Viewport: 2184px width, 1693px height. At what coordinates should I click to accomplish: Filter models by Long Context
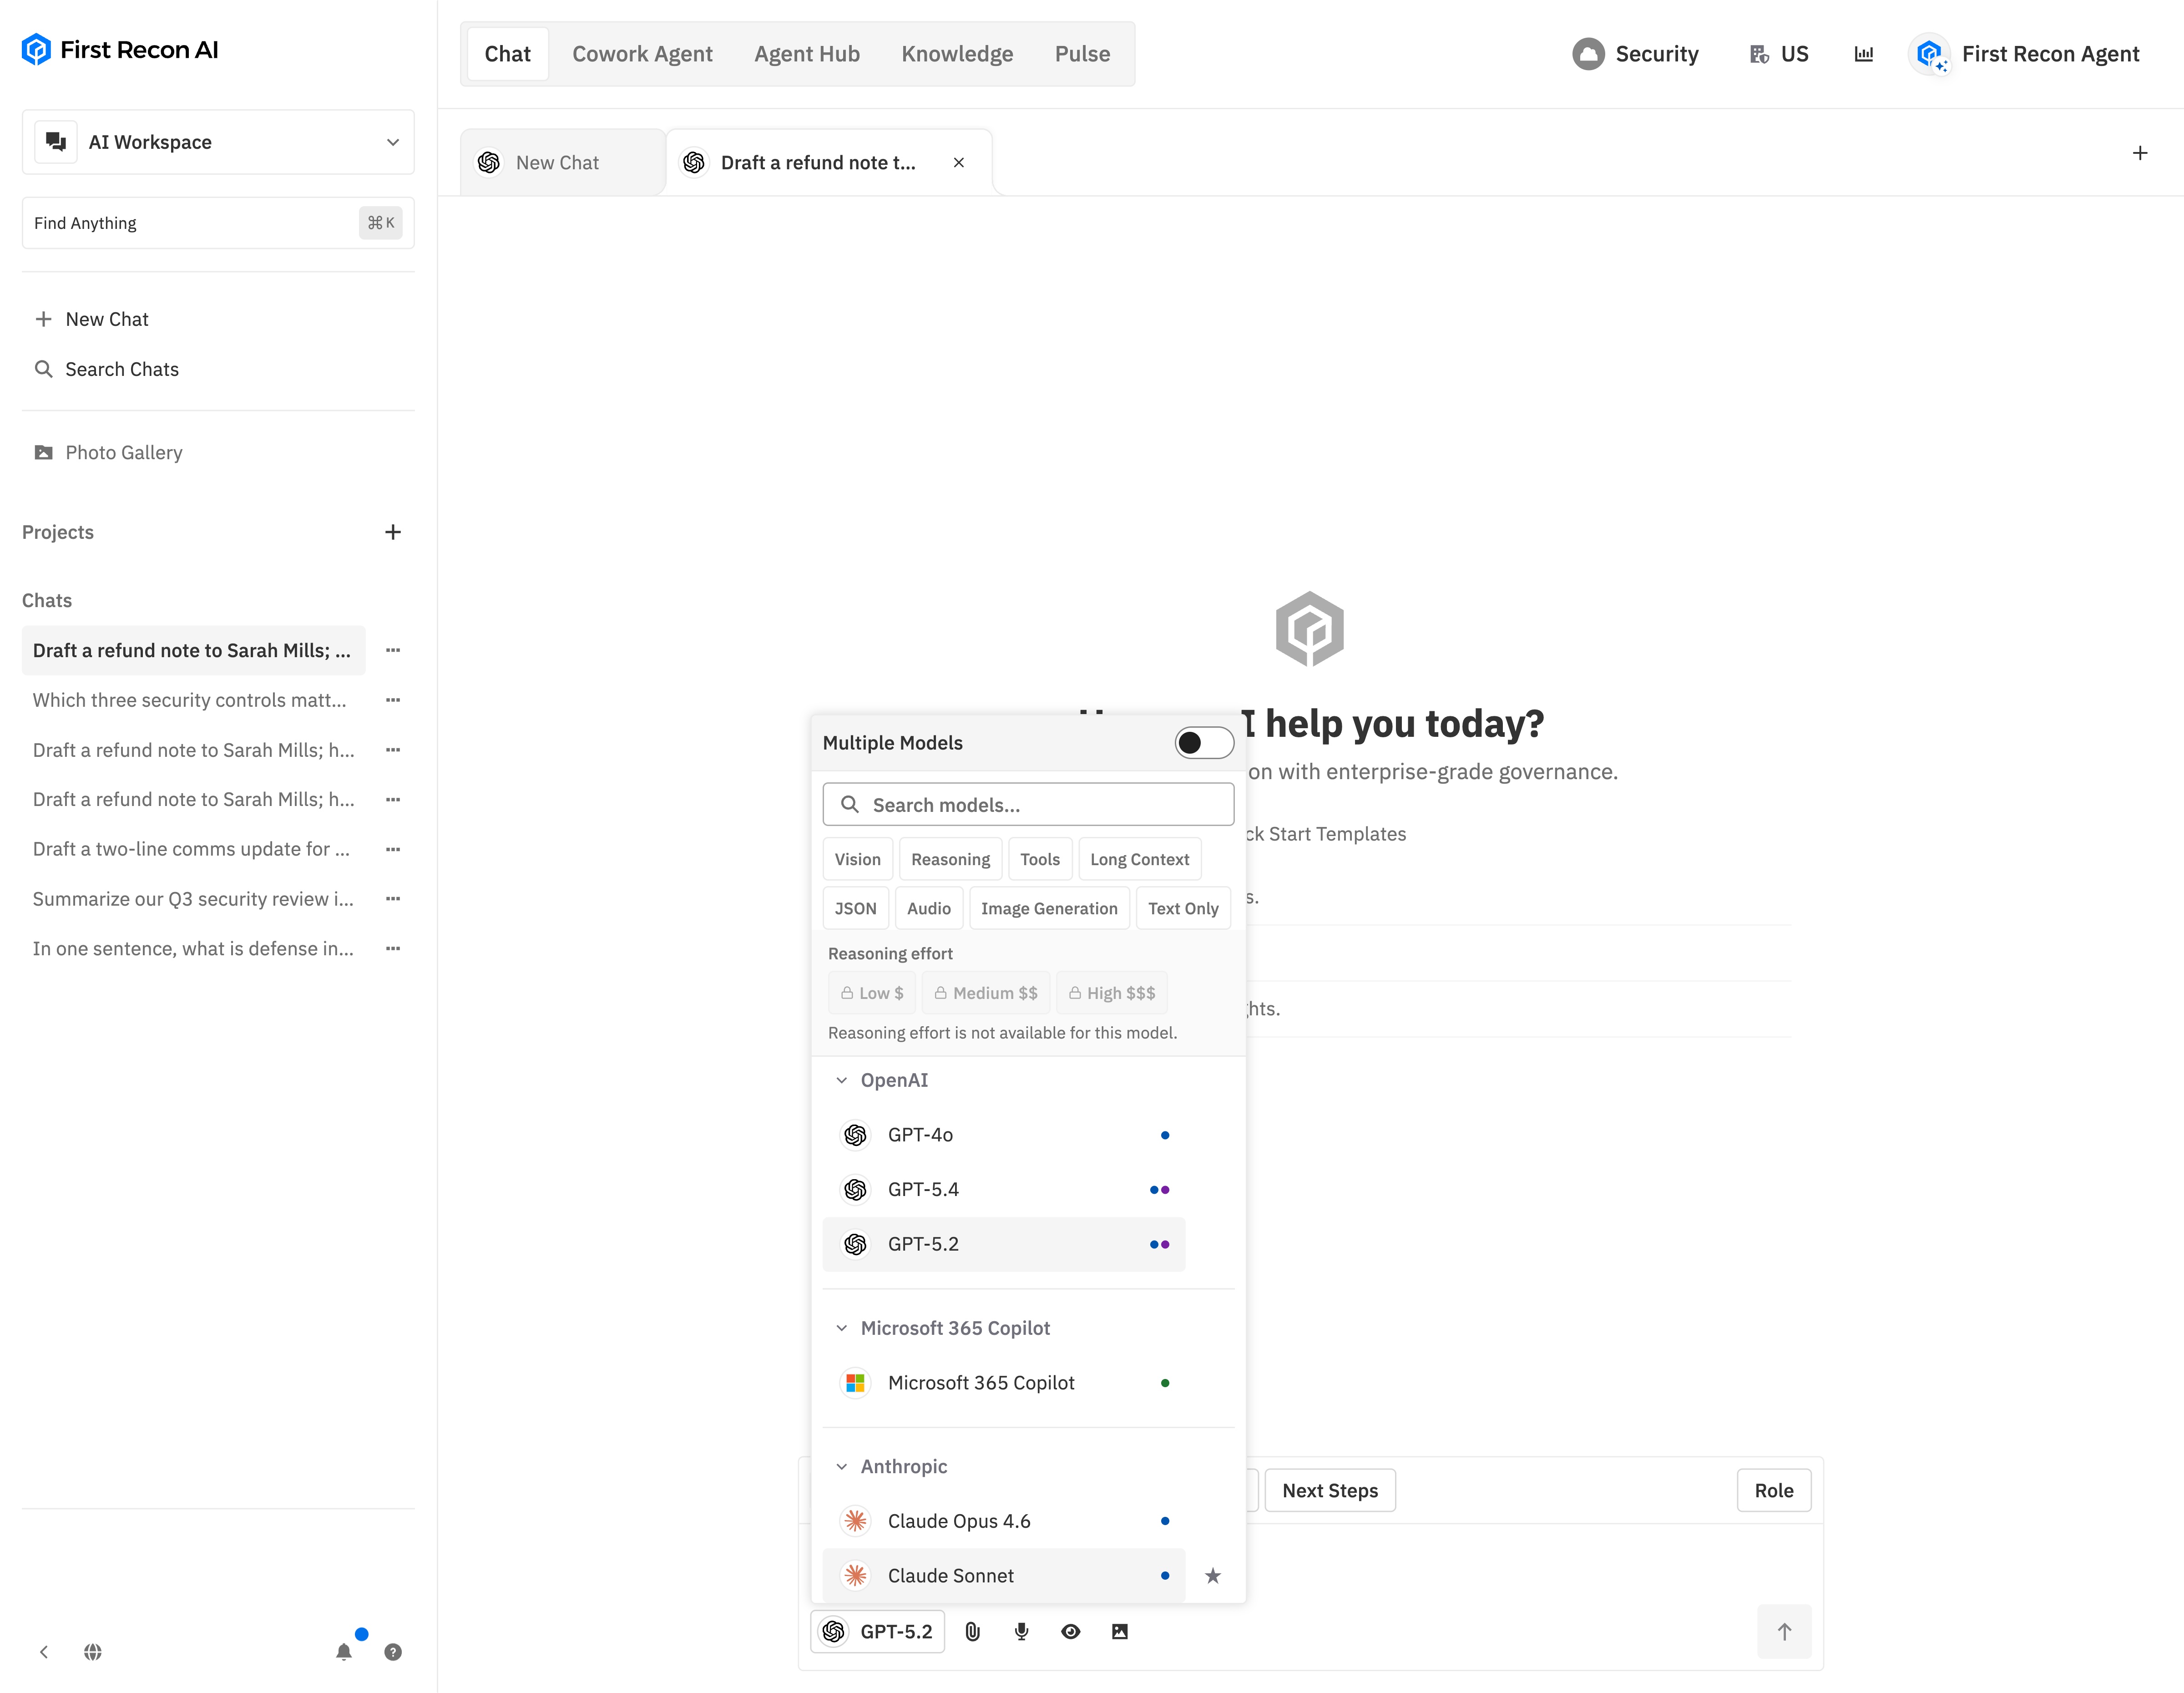pos(1139,859)
